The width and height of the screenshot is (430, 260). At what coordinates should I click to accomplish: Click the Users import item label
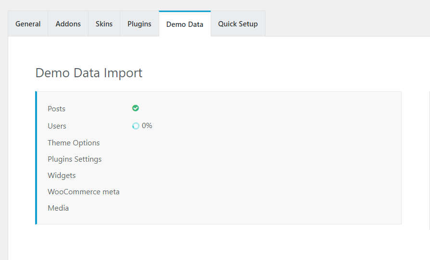coord(57,126)
